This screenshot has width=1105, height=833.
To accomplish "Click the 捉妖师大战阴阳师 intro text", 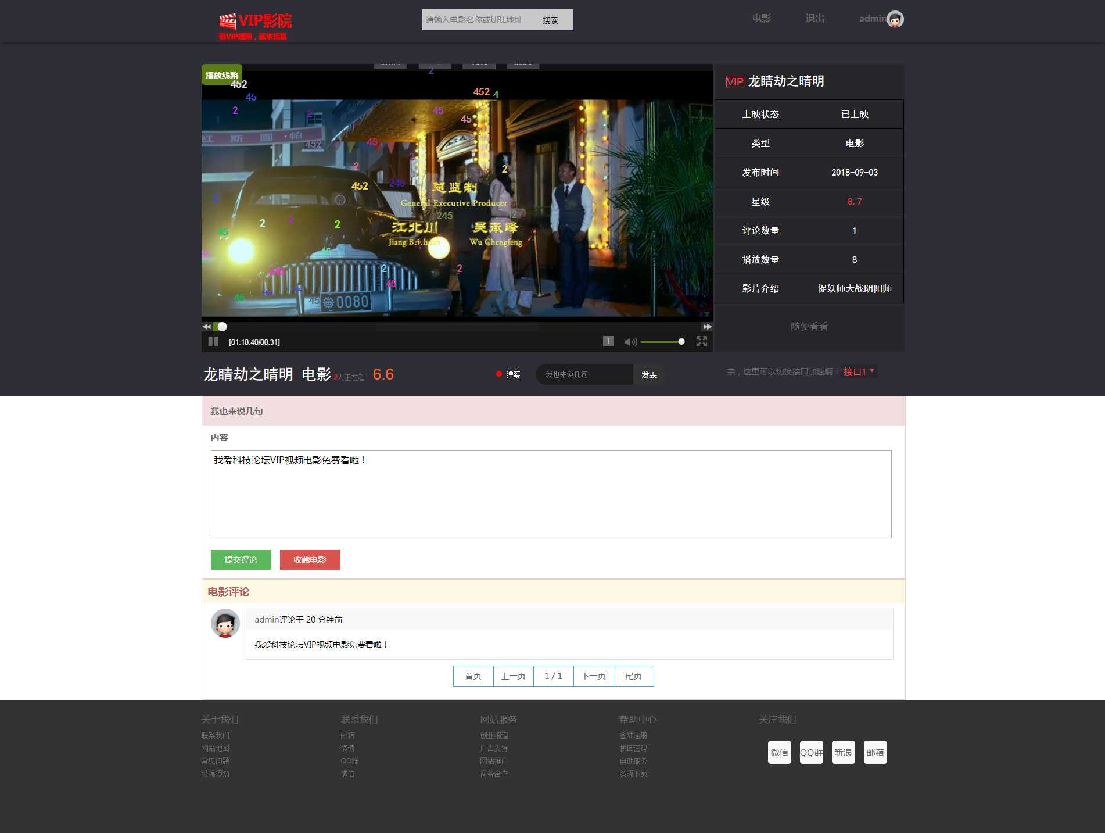I will [854, 289].
